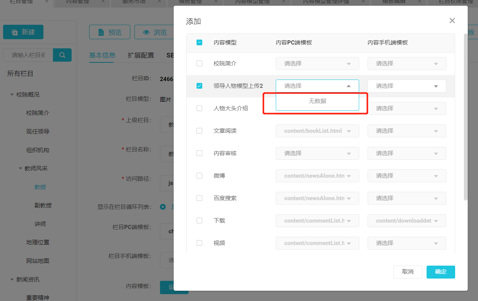Collapse the 校院概况 tree node
Image resolution: width=478 pixels, height=301 pixels.
tap(12, 95)
